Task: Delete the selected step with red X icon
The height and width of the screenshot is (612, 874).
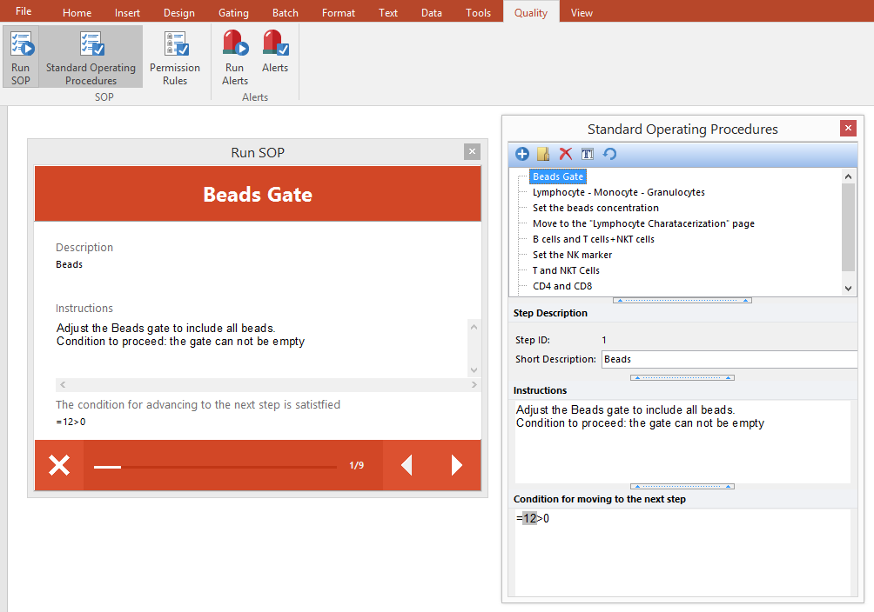Action: 566,154
